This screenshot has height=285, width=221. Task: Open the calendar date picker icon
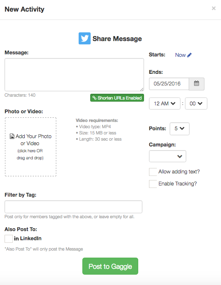point(197,84)
